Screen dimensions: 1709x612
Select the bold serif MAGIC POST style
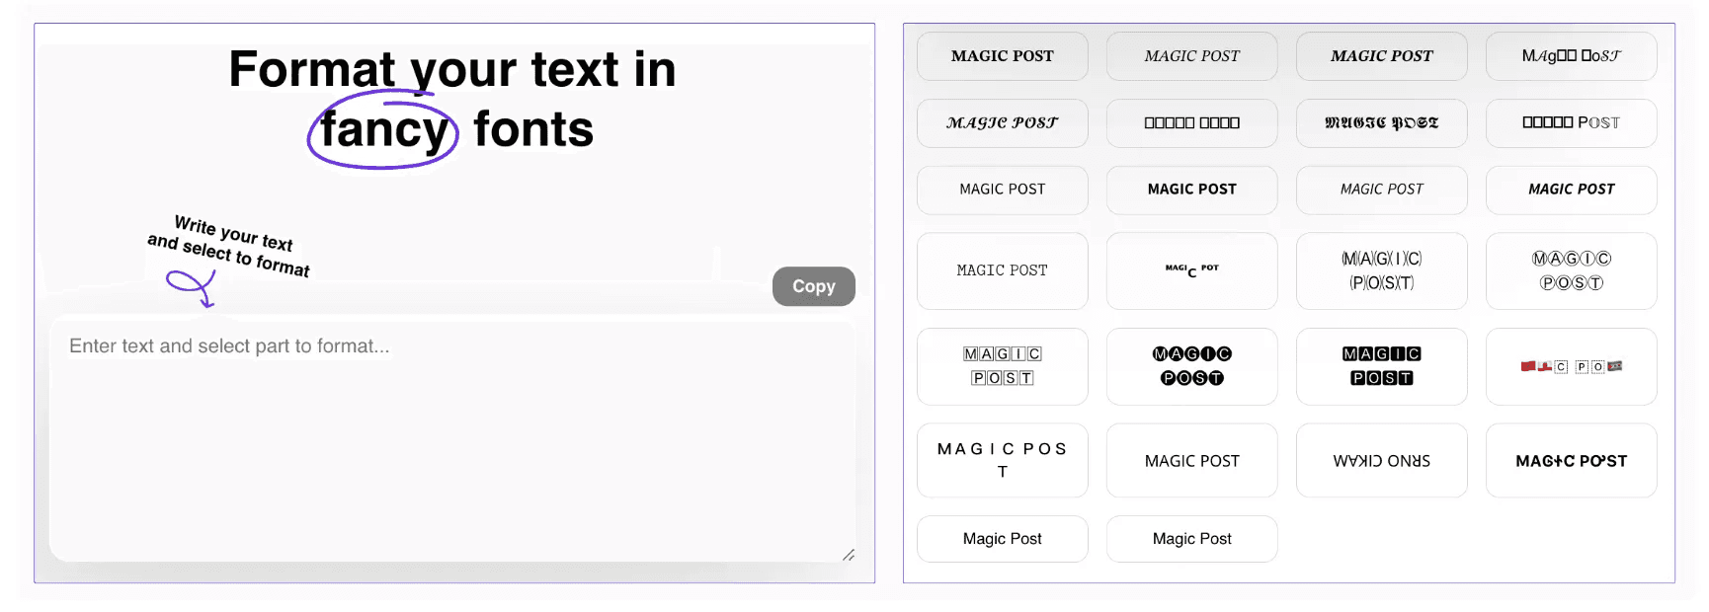coord(1002,56)
